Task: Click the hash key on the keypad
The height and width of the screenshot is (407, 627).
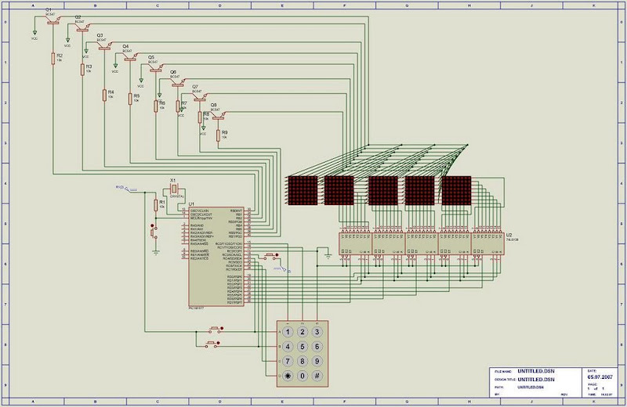Action: 317,376
